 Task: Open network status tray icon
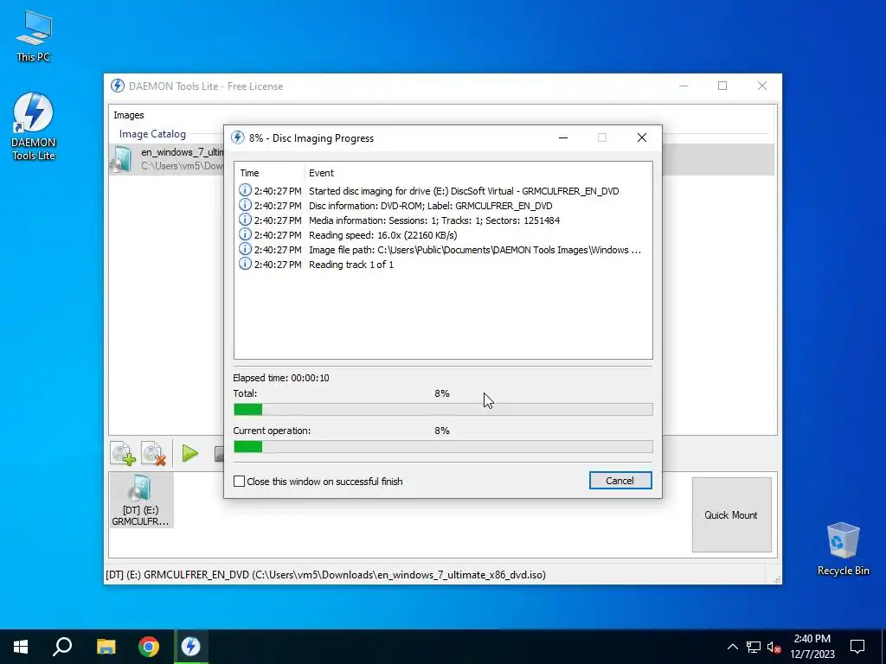click(754, 647)
